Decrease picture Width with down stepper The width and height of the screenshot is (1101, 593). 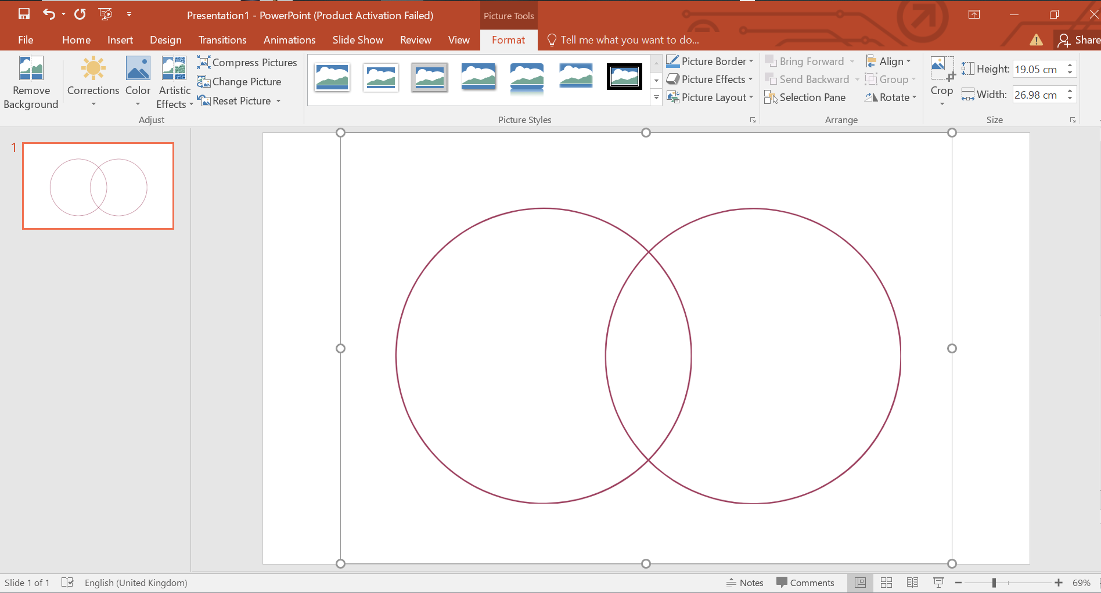[x=1070, y=99]
